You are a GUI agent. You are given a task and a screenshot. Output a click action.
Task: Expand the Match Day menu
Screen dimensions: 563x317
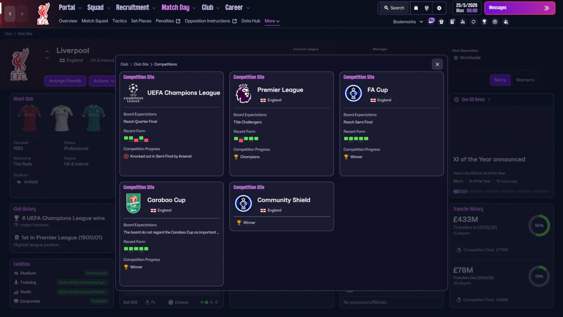coord(179,7)
